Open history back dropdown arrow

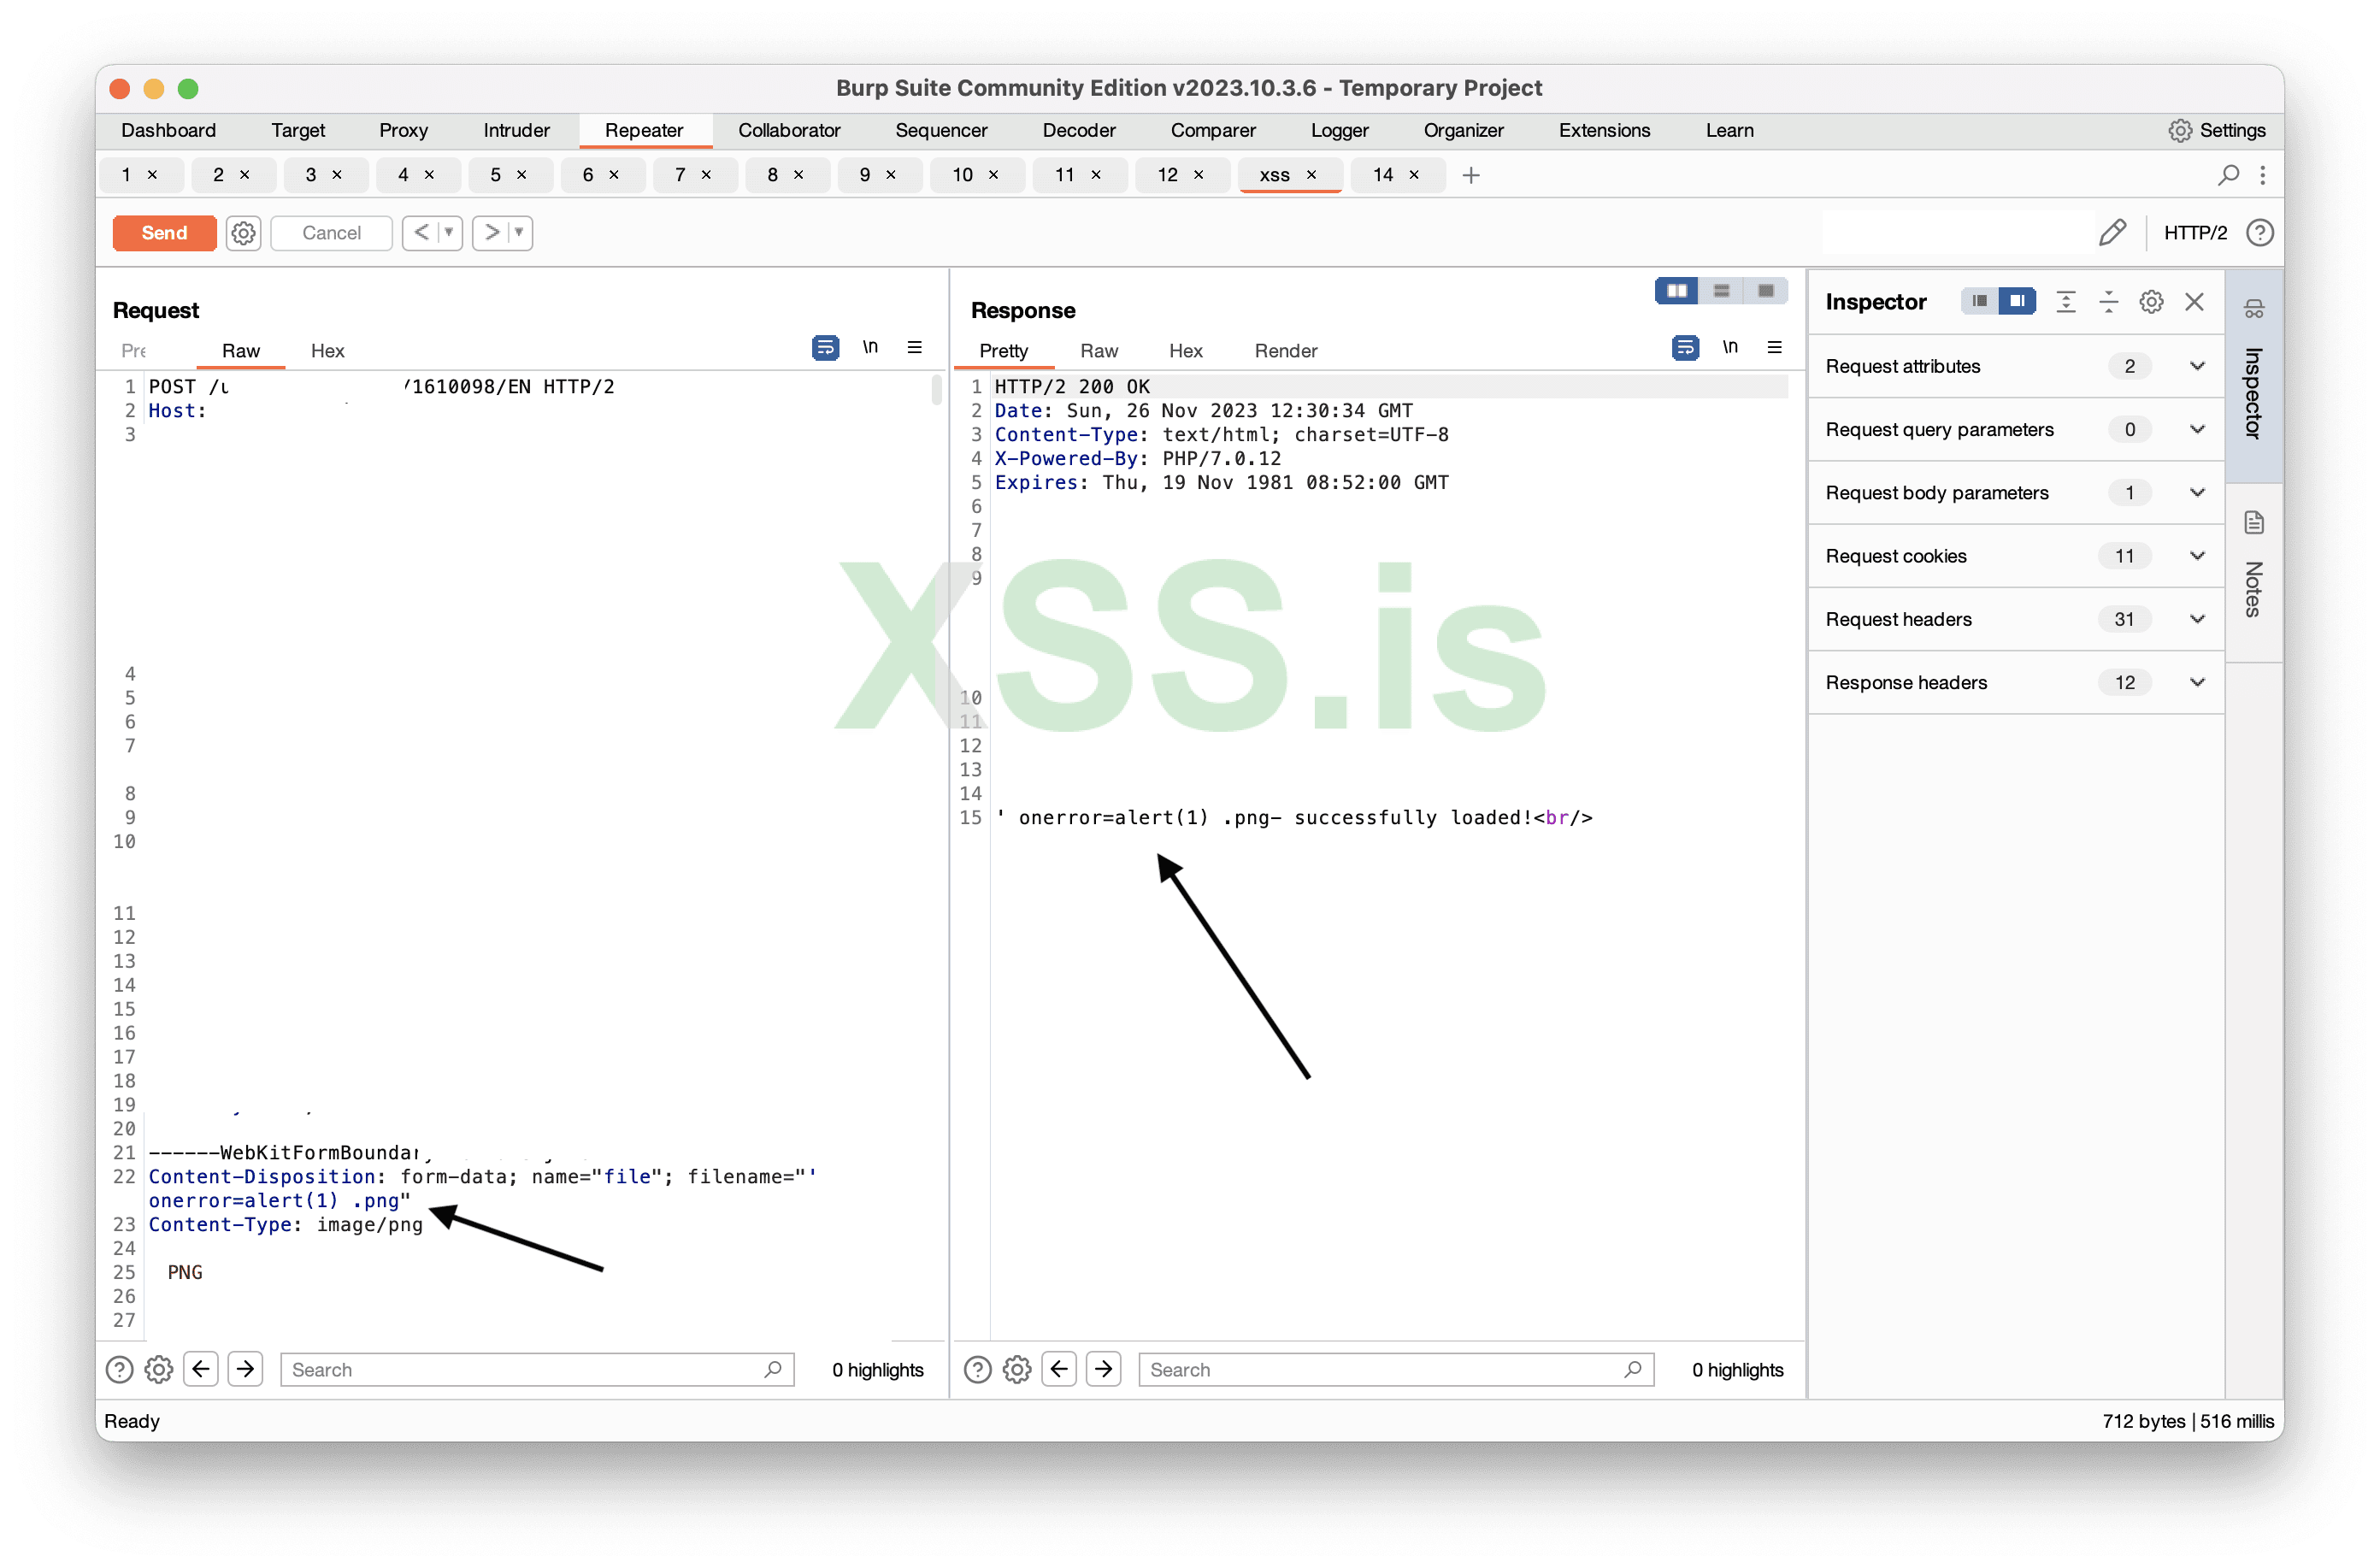(x=449, y=232)
